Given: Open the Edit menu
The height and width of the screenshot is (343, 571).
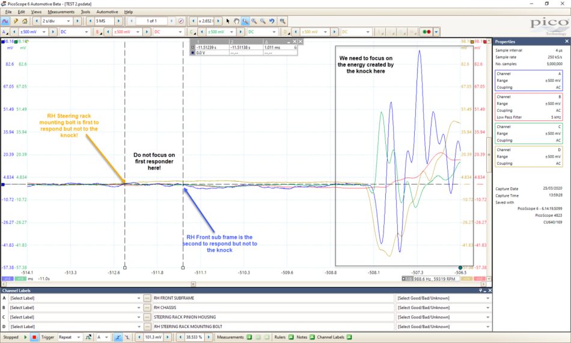Looking at the screenshot, I should pos(22,11).
